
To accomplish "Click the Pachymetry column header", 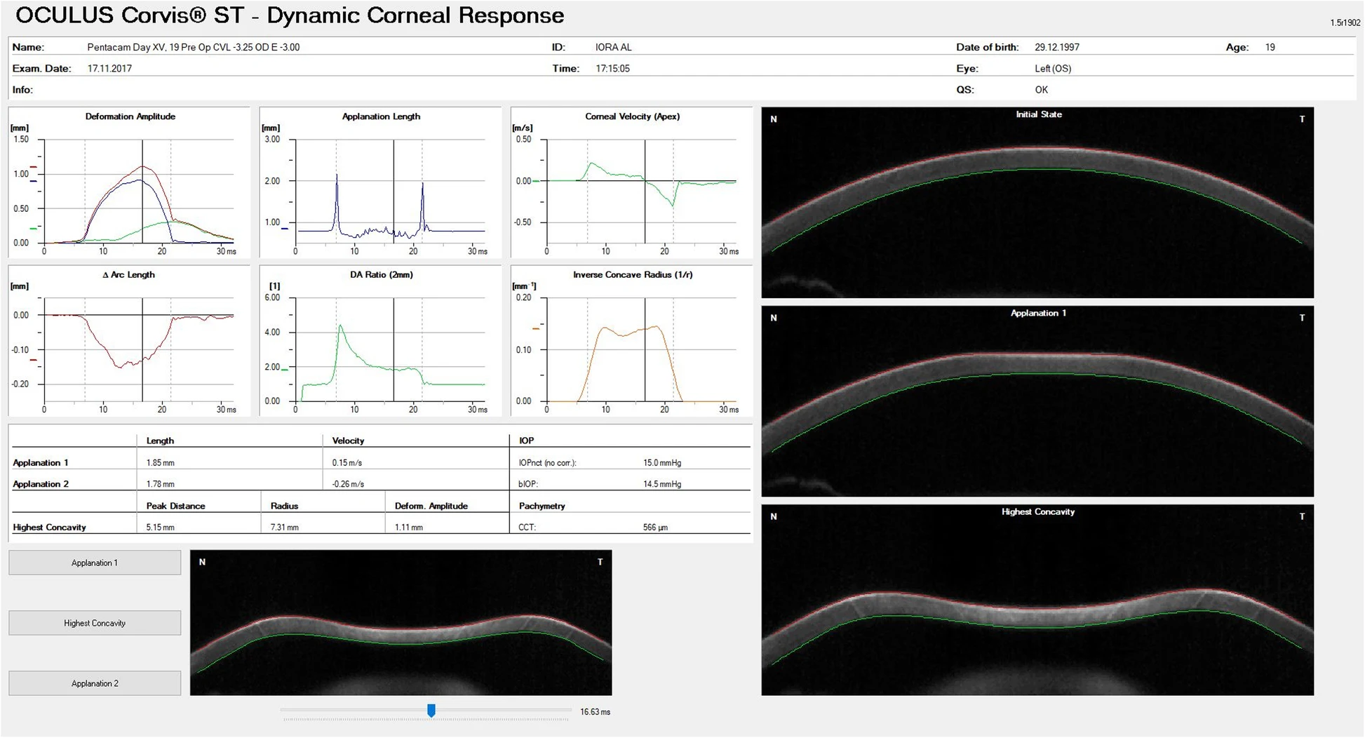I will click(542, 506).
